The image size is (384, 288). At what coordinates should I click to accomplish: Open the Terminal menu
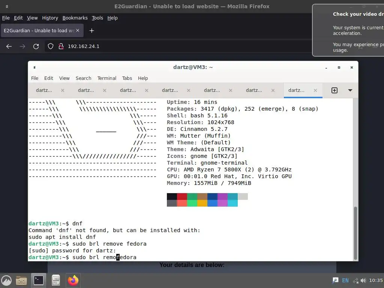pyautogui.click(x=107, y=78)
